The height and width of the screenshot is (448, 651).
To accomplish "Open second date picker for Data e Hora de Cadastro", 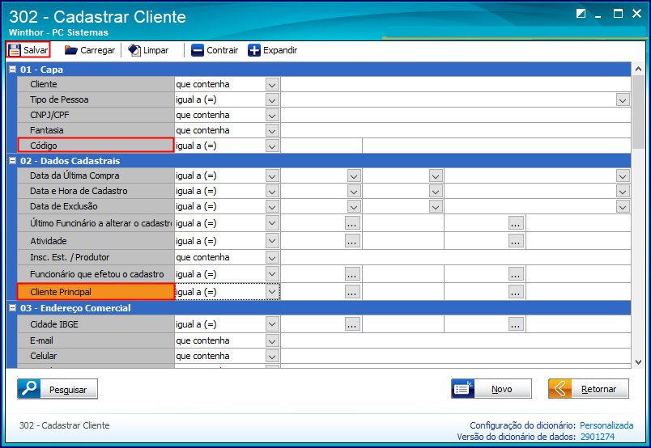I will [x=436, y=191].
